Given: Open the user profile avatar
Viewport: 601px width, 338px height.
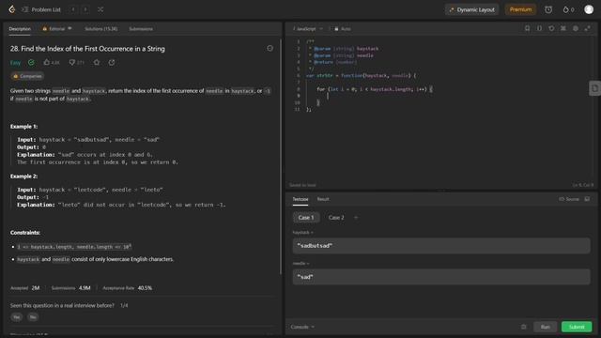Looking at the screenshot, I should point(589,9).
